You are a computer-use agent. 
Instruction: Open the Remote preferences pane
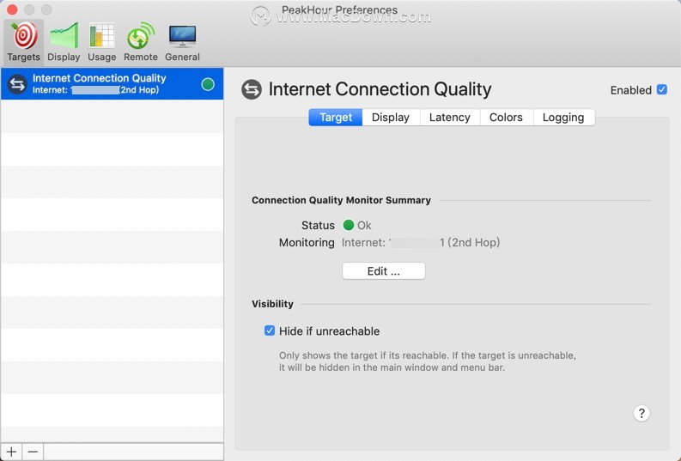click(x=140, y=42)
